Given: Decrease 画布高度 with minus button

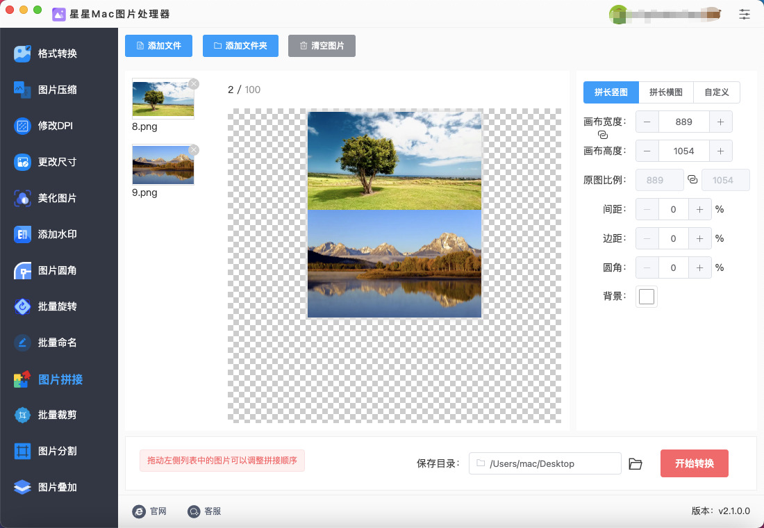Looking at the screenshot, I should (x=647, y=151).
